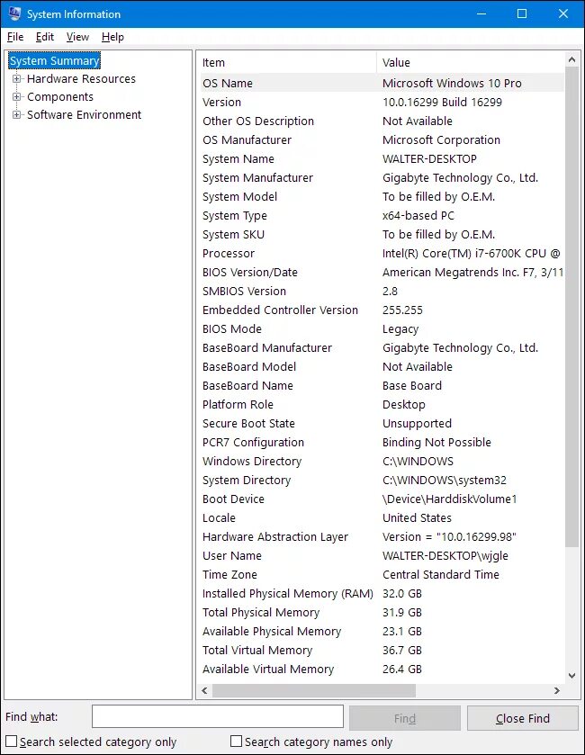Select the Locale row
The image size is (585, 755).
[x=382, y=517]
